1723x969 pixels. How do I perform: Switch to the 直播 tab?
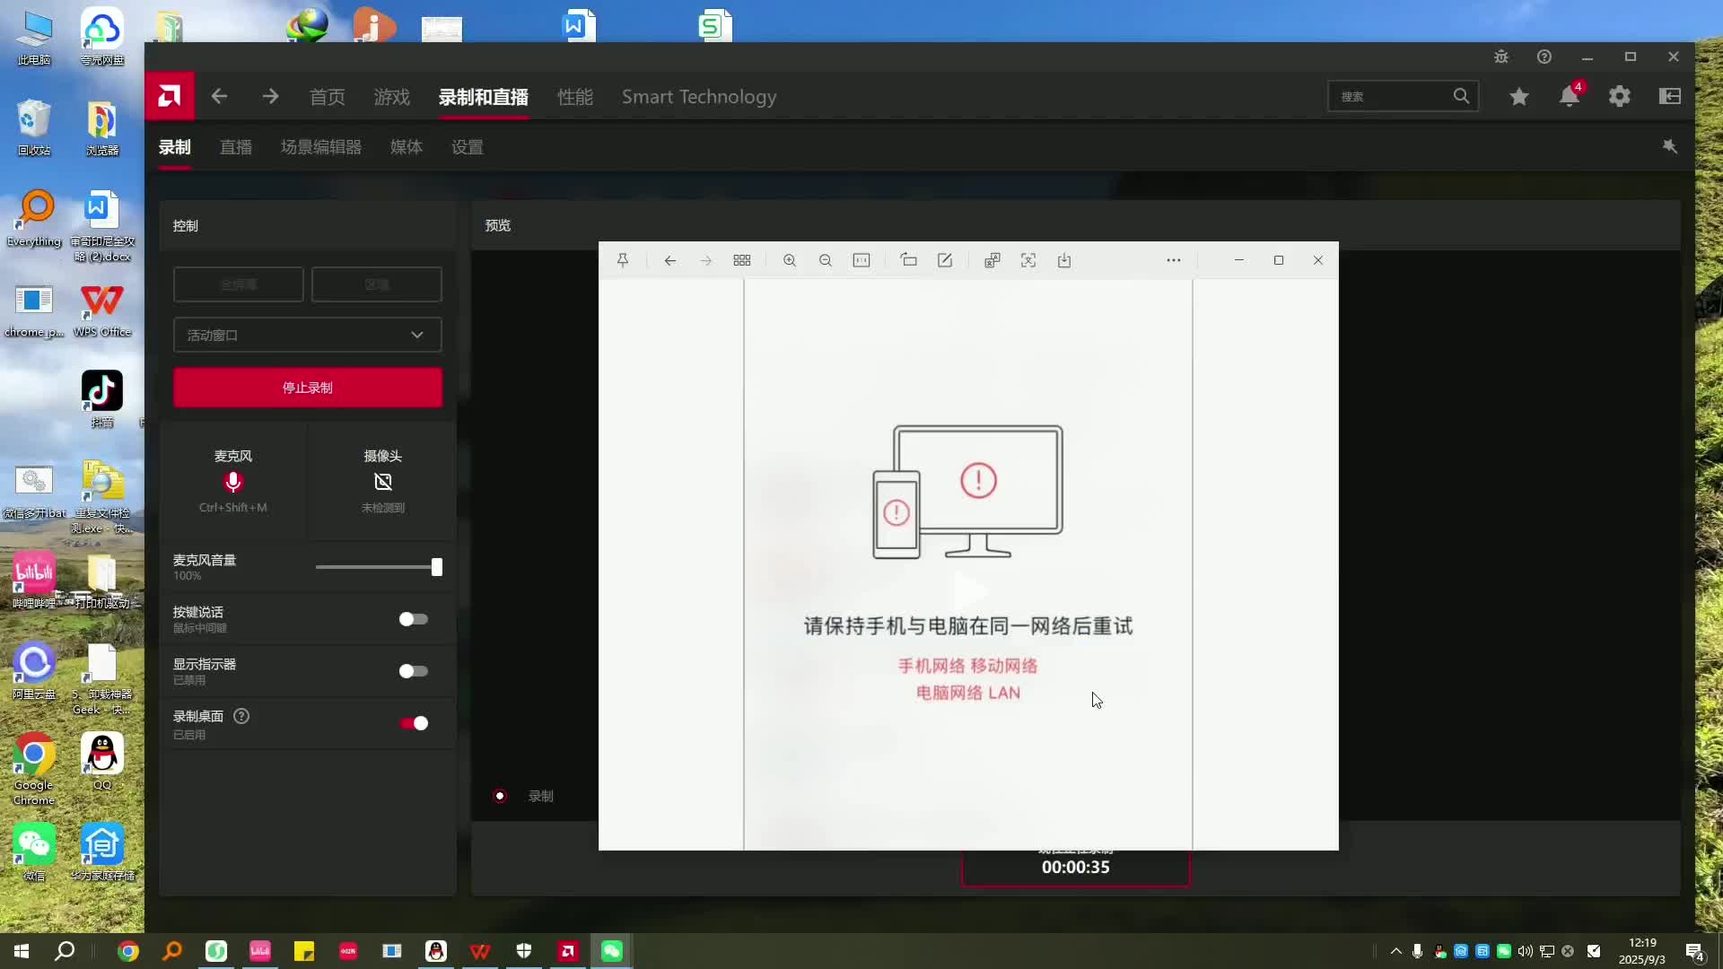[x=235, y=147]
